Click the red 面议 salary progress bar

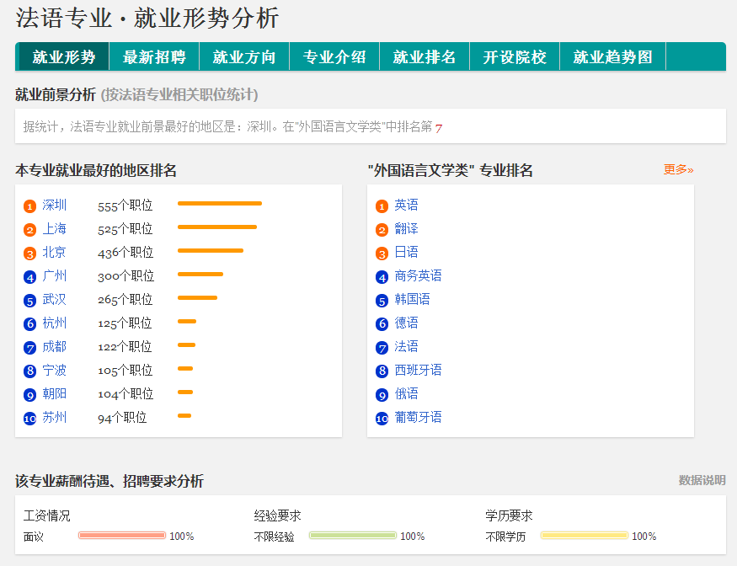[122, 536]
